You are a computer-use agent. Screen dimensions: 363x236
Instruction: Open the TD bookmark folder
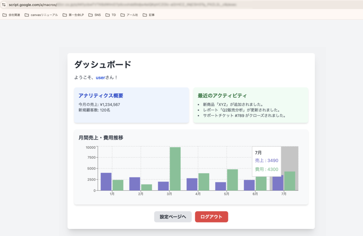click(x=111, y=15)
